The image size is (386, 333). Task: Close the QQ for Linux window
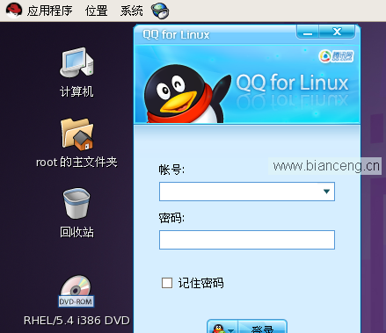(338, 32)
